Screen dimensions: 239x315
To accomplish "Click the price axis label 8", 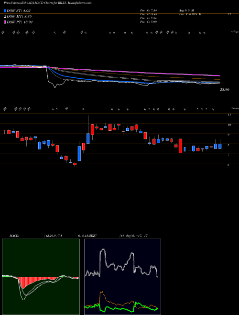I will point(228,145).
